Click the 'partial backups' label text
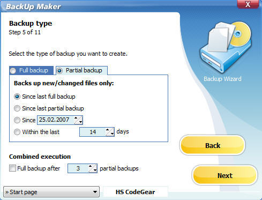The image size is (262, 200). 119,168
